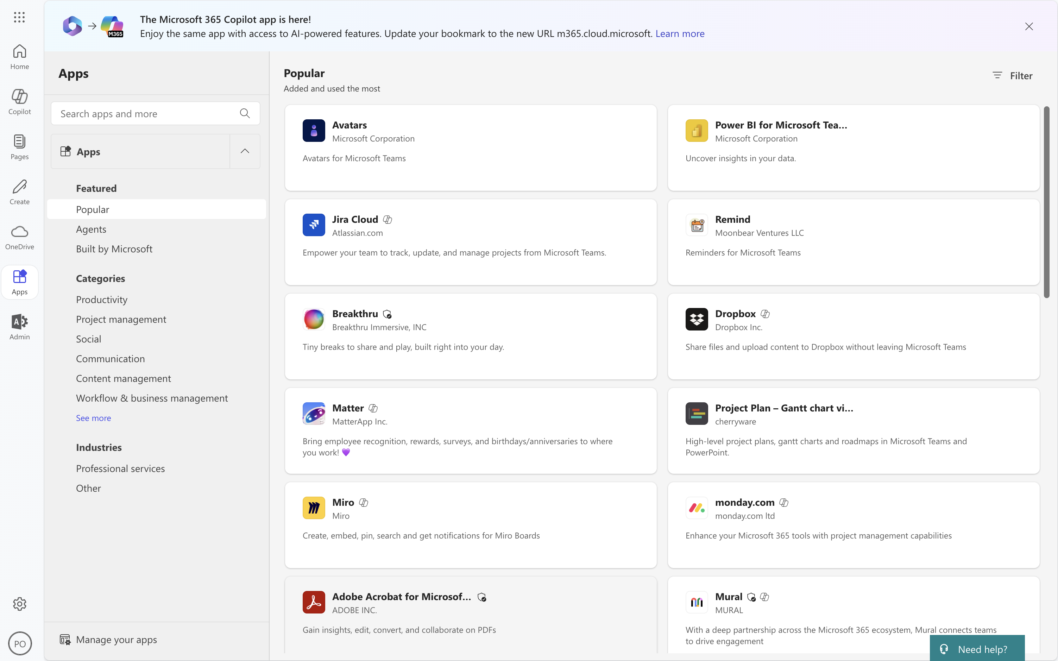Open the Miro app title
Viewport: 1058px width, 661px height.
[x=343, y=502]
